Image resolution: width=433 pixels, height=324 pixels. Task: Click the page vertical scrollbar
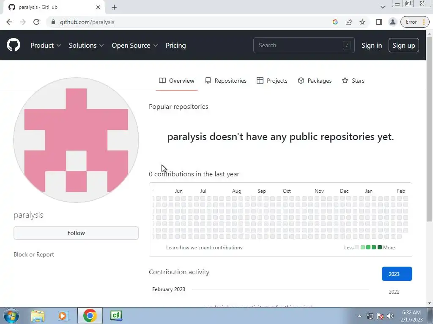(429, 129)
